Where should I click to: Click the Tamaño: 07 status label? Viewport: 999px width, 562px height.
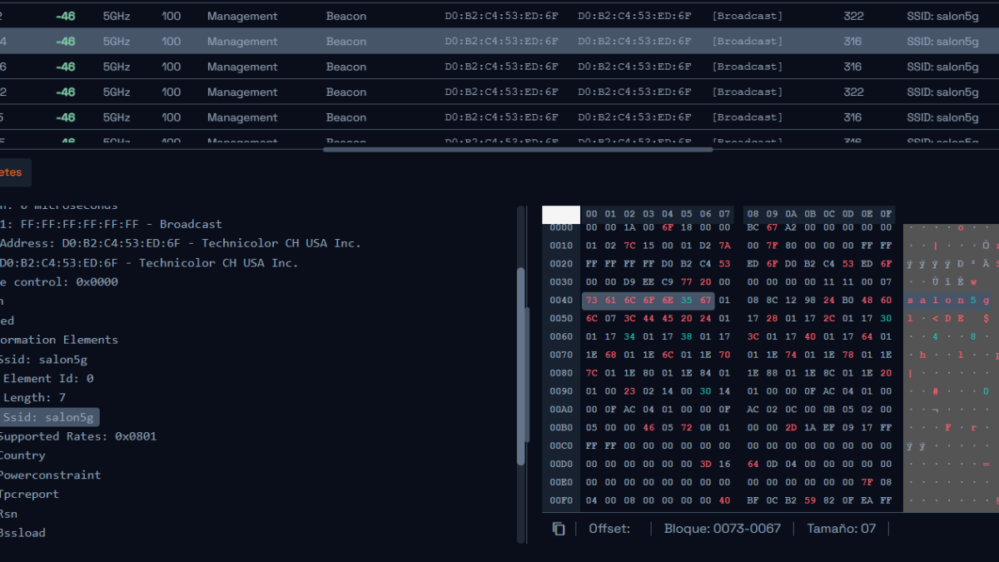click(841, 529)
